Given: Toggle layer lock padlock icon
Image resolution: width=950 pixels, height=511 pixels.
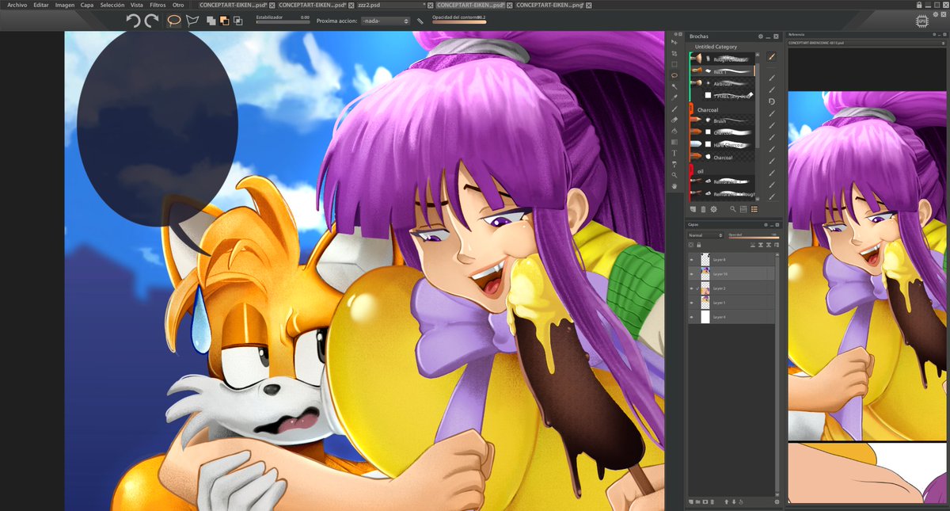Looking at the screenshot, I should pos(699,245).
